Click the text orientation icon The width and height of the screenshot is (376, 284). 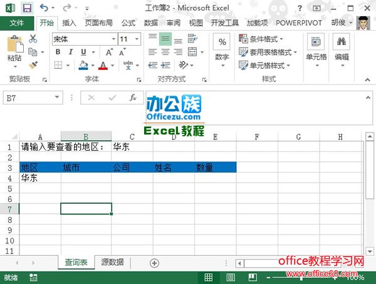[184, 65]
